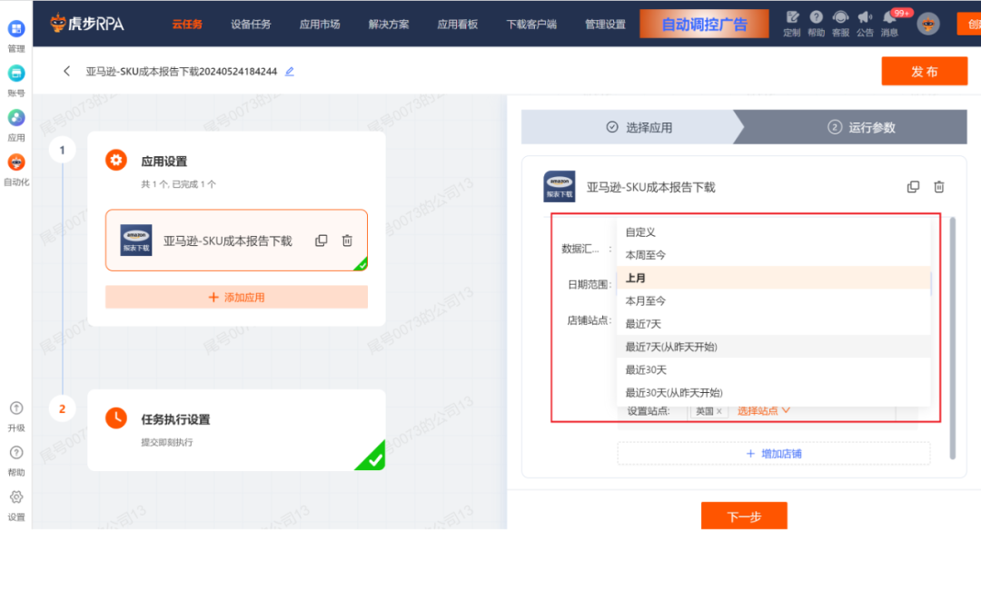Copy the app in right panel header
The width and height of the screenshot is (981, 609).
[x=913, y=186]
